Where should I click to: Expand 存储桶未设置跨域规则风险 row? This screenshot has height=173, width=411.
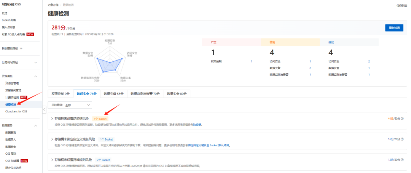[52, 160]
